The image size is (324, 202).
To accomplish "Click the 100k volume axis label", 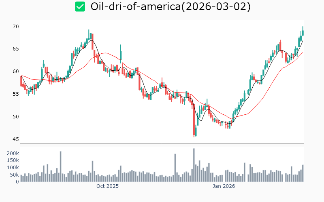I will 13,168.
